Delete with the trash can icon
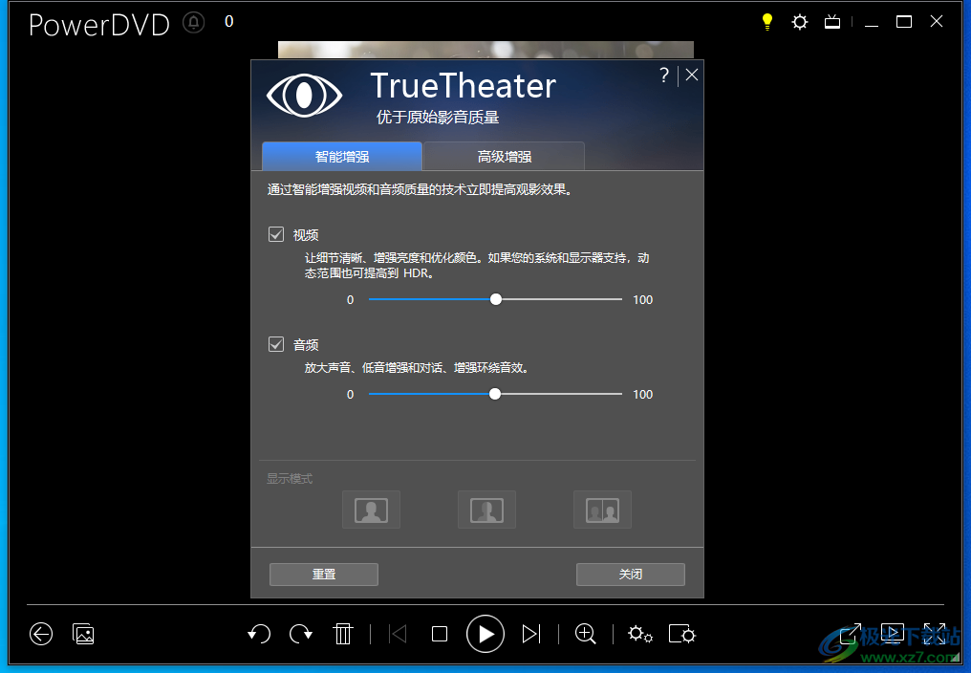The image size is (971, 673). 342,634
